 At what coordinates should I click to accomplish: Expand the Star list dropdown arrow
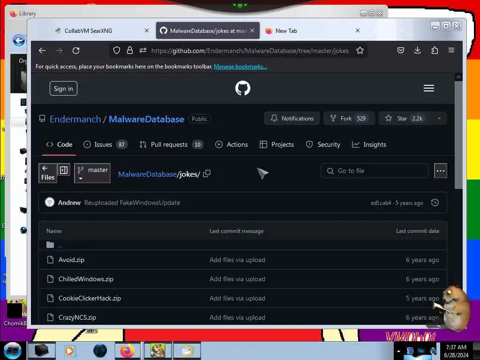(x=439, y=119)
